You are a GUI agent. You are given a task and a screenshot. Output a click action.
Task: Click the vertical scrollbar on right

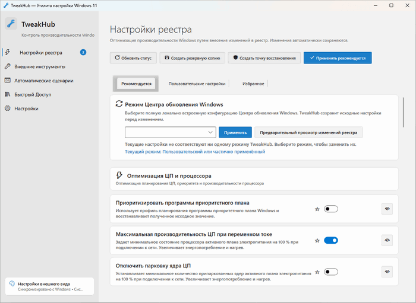[404, 113]
